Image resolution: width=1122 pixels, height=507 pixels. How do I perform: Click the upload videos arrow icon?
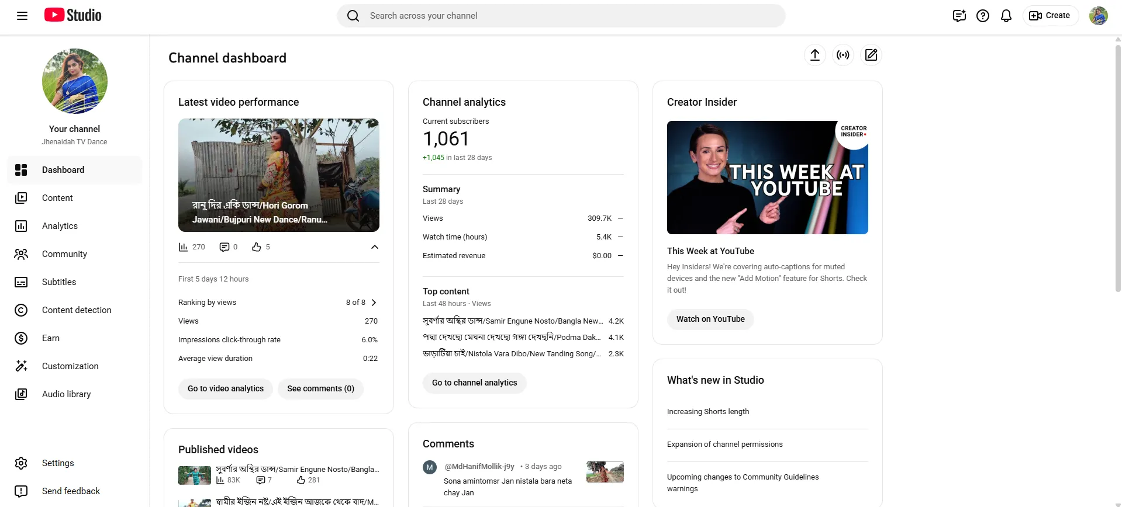pos(815,55)
